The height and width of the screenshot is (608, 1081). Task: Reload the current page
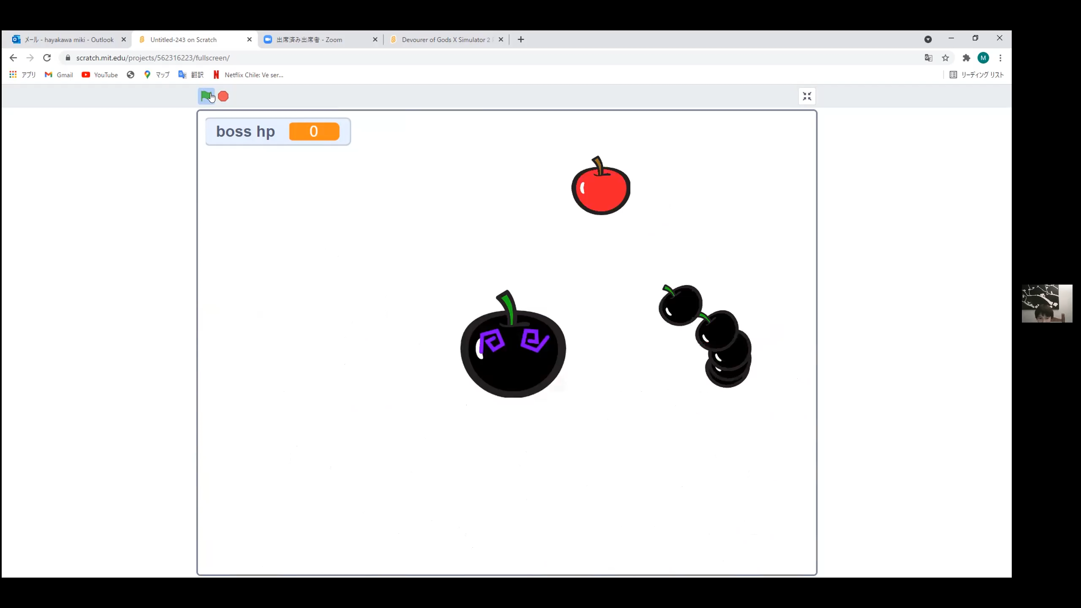tap(47, 58)
